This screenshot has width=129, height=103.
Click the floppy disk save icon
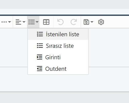click(x=86, y=22)
